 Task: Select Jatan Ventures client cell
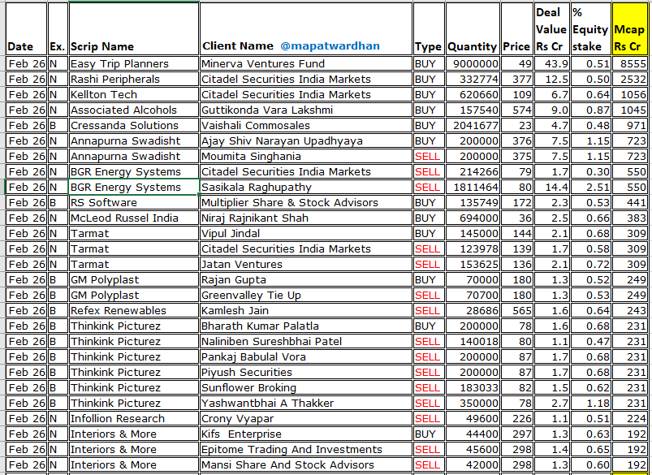click(x=306, y=264)
